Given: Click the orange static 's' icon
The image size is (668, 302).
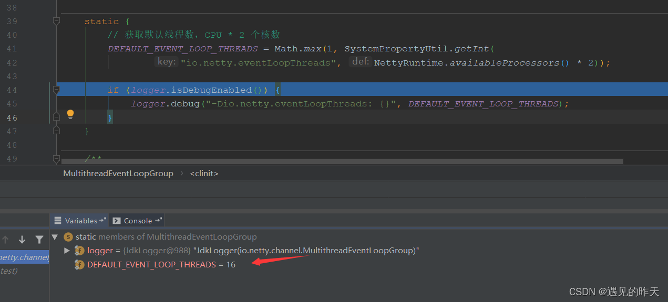Looking at the screenshot, I should [68, 237].
